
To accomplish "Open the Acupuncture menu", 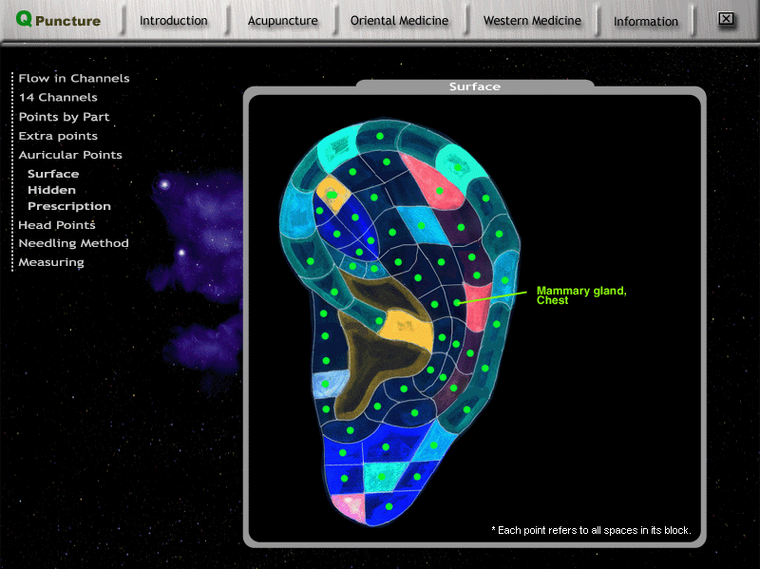I will point(282,21).
